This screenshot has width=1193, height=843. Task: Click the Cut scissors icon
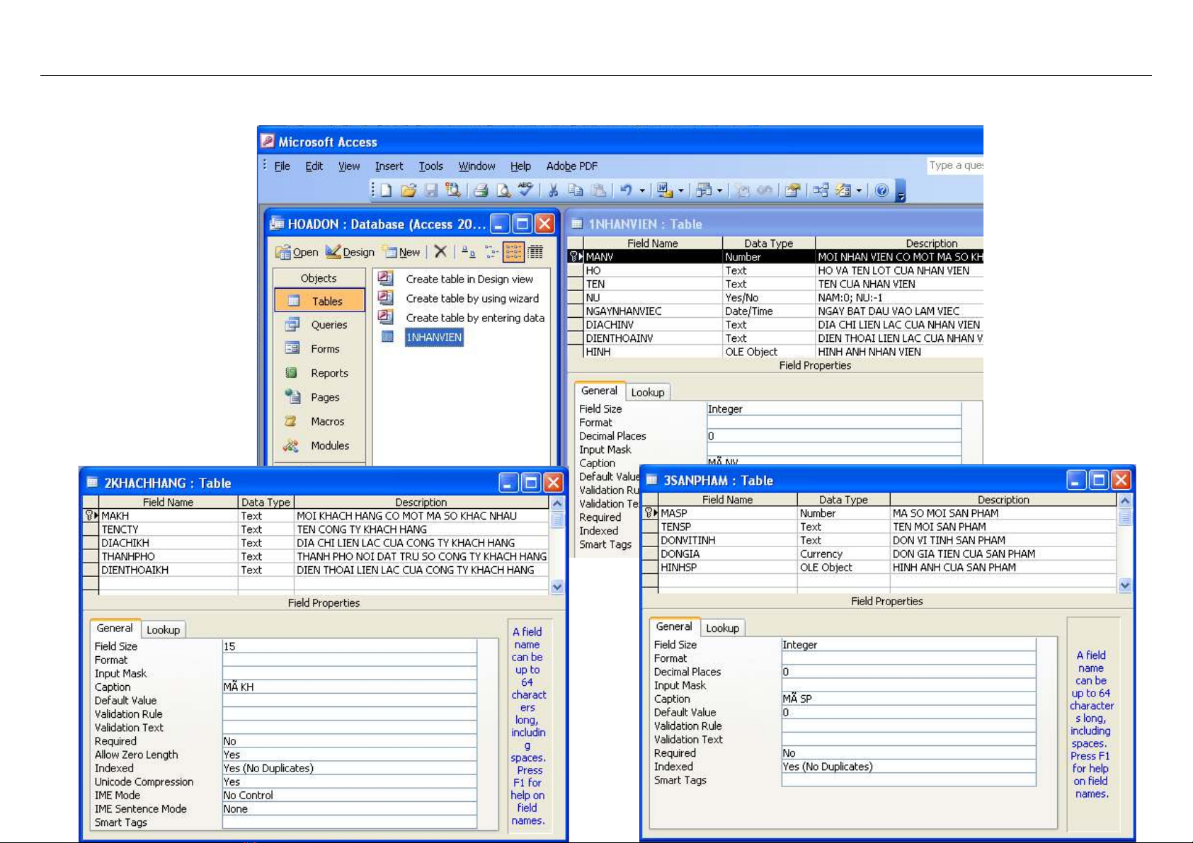coord(554,190)
